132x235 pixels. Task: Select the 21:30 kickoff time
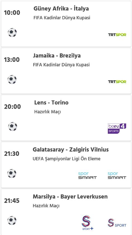(x=12, y=154)
